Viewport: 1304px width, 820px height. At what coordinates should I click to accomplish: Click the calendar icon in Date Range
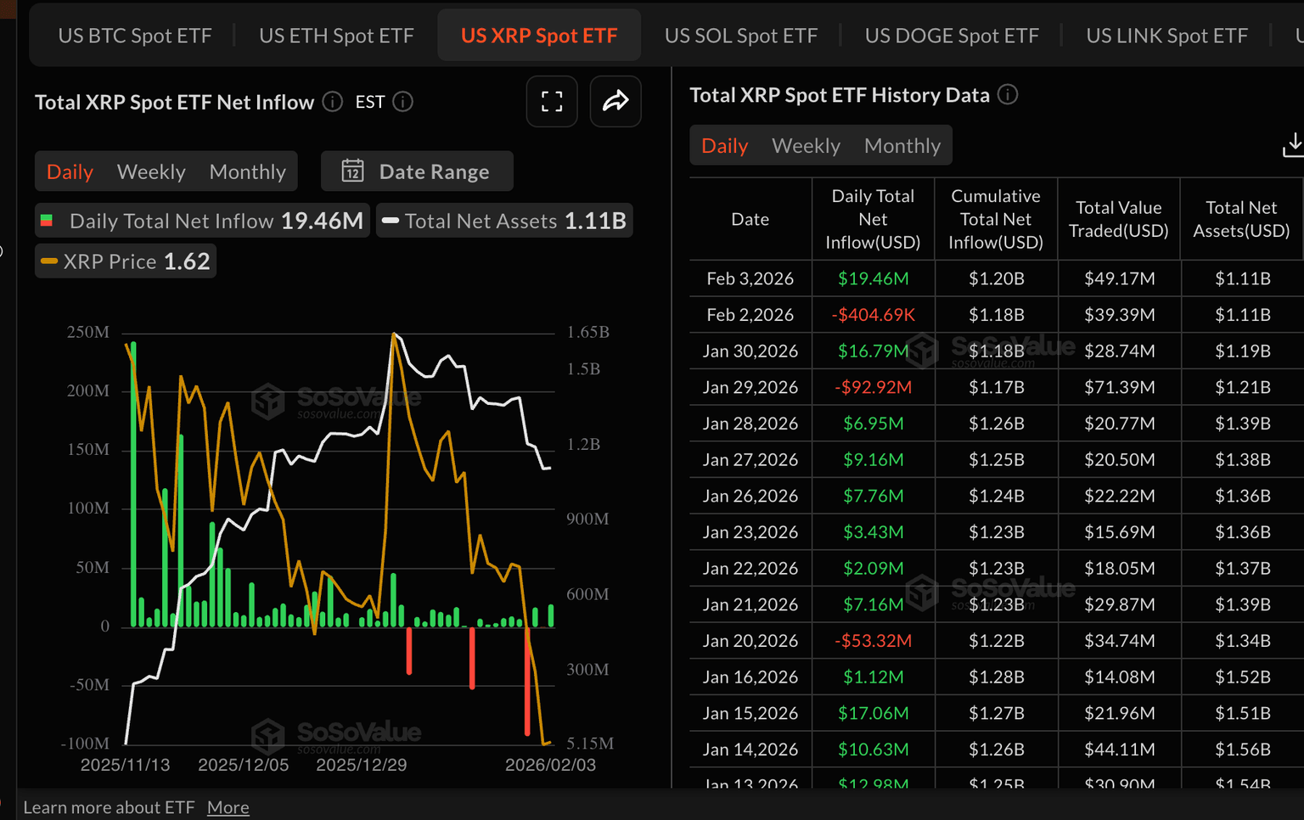352,171
